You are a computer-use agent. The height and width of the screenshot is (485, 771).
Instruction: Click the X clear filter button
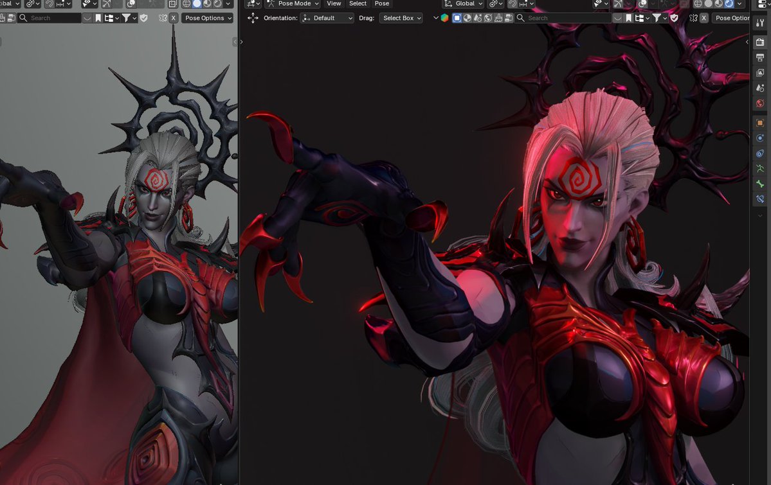pos(702,18)
